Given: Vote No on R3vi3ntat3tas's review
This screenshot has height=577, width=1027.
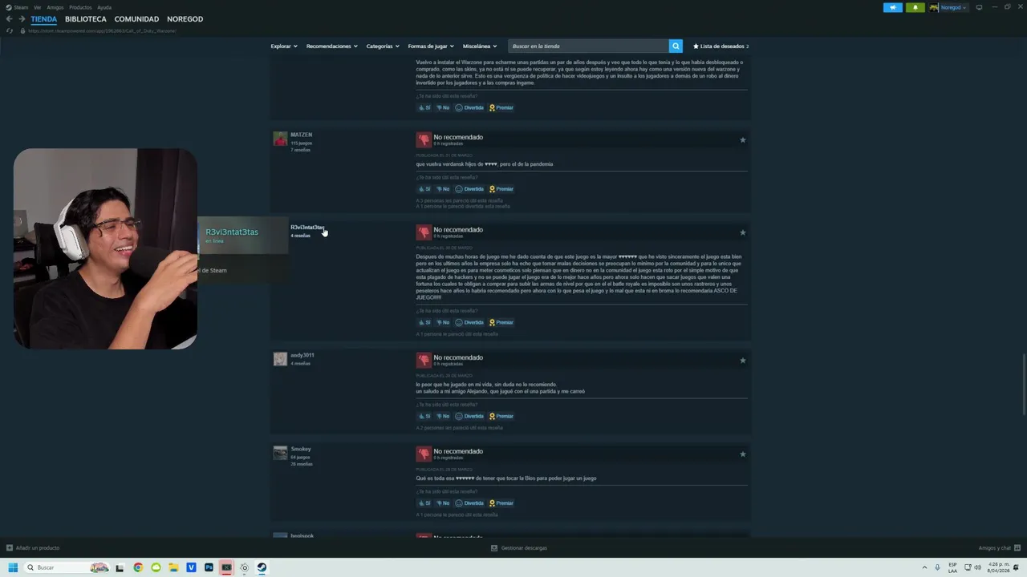Looking at the screenshot, I should (443, 322).
